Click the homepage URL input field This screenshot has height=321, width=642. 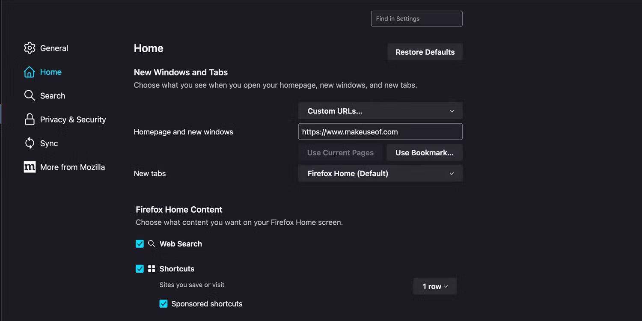click(x=380, y=131)
